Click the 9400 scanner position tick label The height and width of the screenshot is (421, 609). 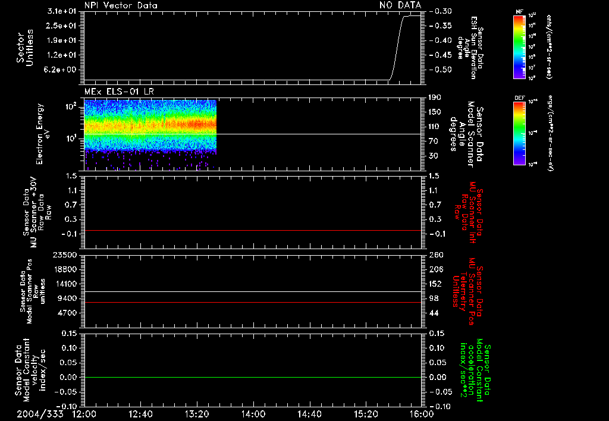pyautogui.click(x=67, y=299)
